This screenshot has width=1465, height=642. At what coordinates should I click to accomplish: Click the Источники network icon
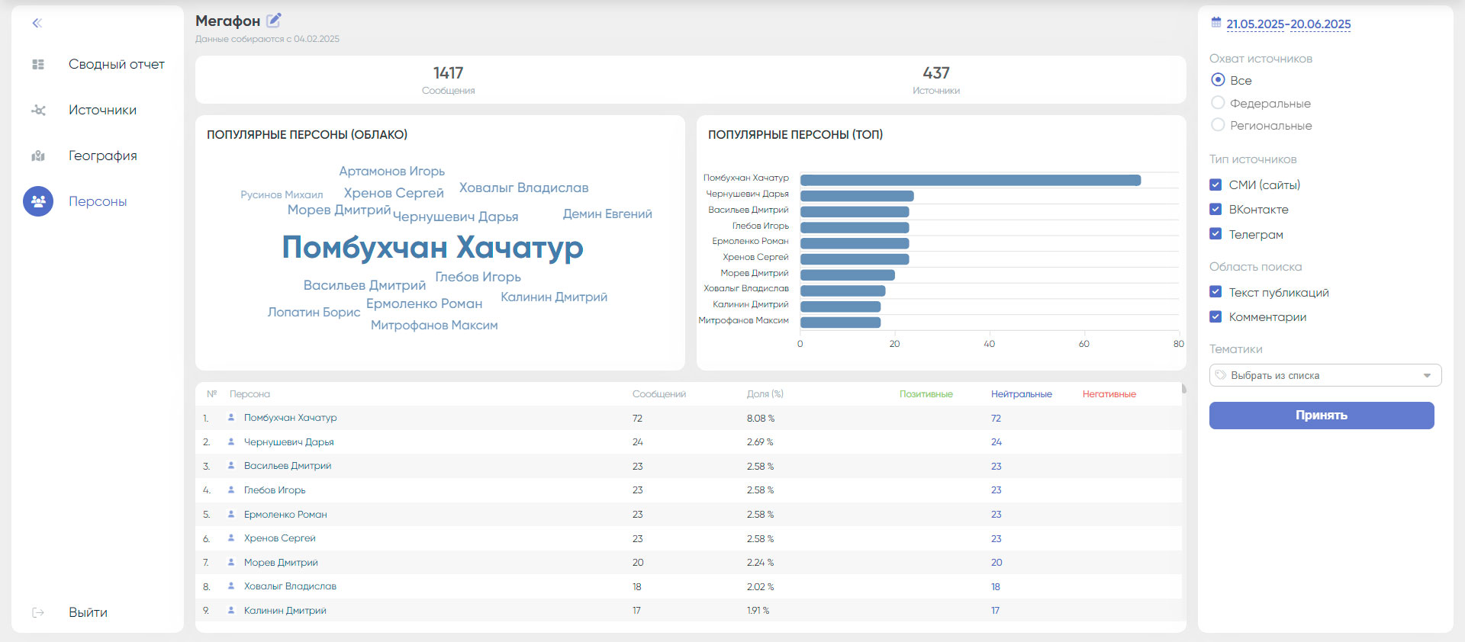click(x=38, y=111)
